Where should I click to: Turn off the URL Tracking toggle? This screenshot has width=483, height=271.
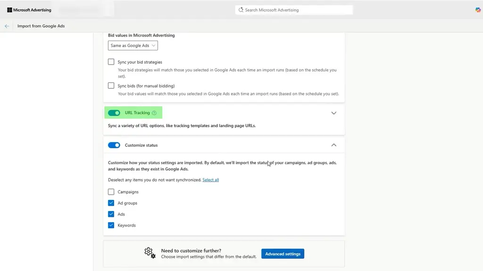[114, 113]
